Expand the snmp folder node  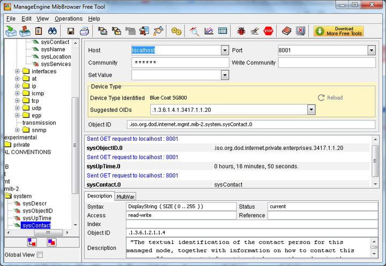tap(17, 130)
